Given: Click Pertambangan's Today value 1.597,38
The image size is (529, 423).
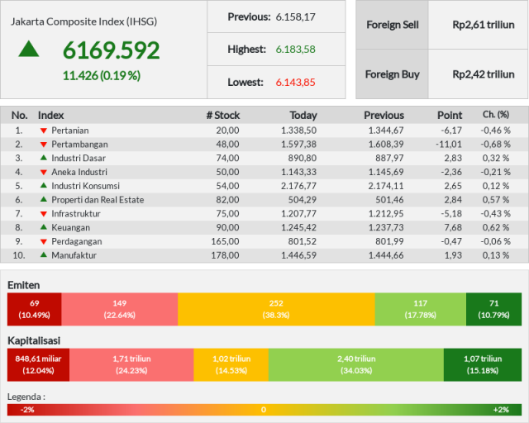Looking at the screenshot, I should tap(299, 145).
